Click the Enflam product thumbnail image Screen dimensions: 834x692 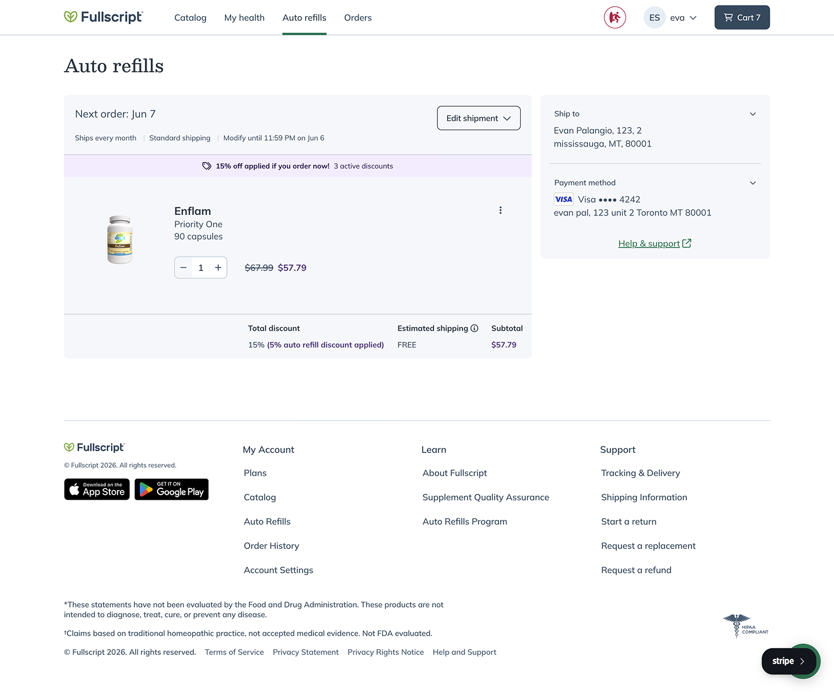click(x=120, y=240)
